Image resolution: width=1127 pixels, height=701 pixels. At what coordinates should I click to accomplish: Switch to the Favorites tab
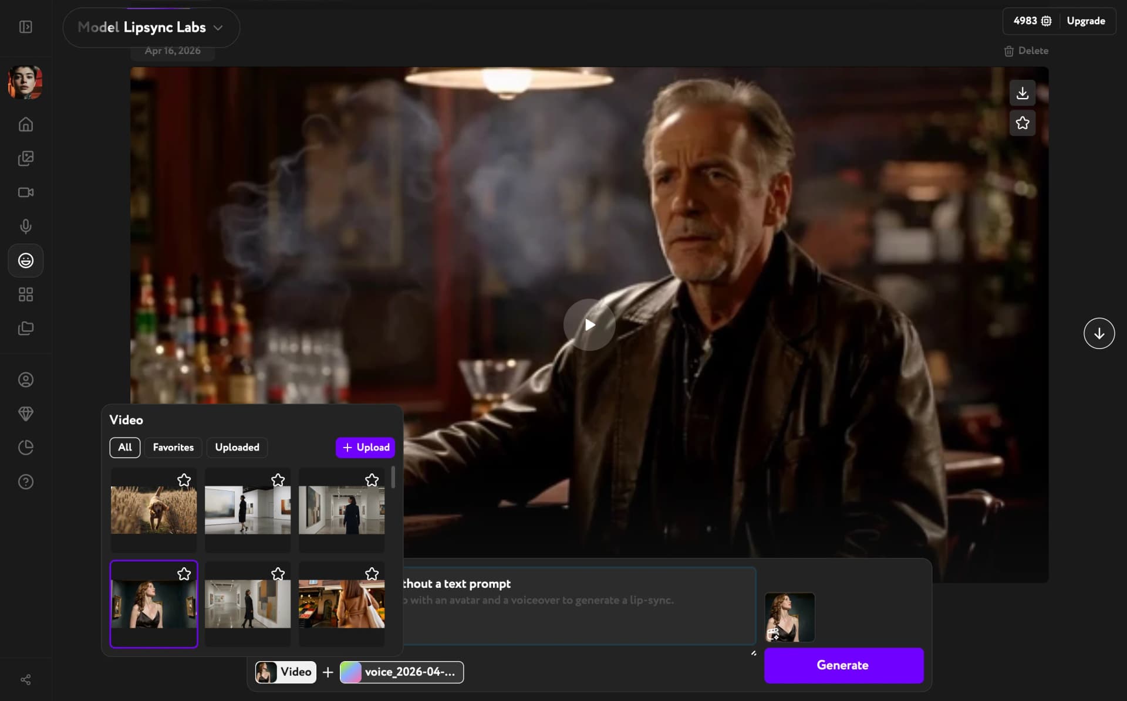point(173,447)
